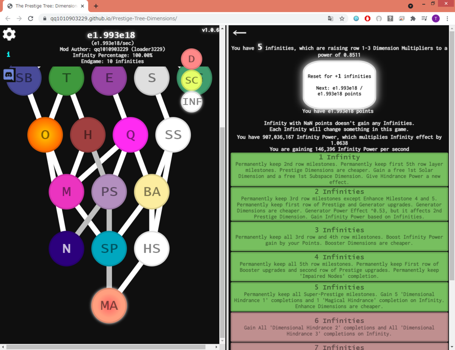Click the PS prestige node
455x350 pixels.
pyautogui.click(x=109, y=192)
